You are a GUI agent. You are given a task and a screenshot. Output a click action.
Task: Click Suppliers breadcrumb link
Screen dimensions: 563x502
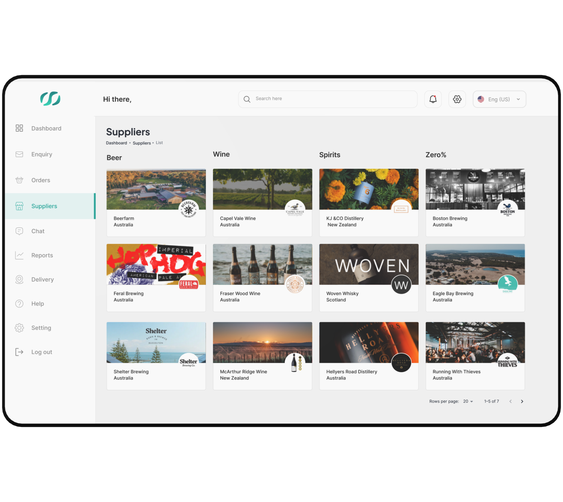point(142,143)
